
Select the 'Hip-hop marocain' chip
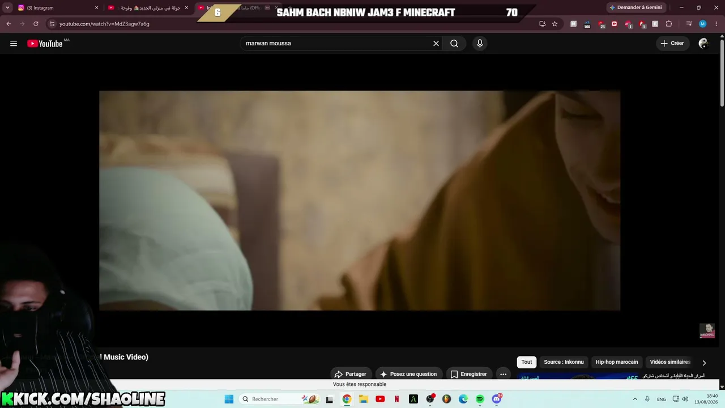pos(617,362)
